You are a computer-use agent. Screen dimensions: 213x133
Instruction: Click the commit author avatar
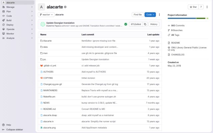(43, 24)
